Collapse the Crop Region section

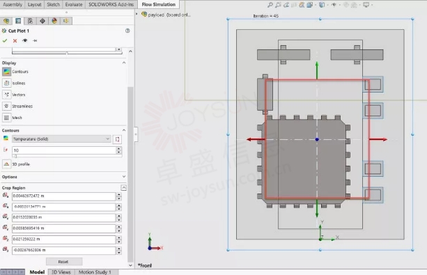click(x=123, y=187)
